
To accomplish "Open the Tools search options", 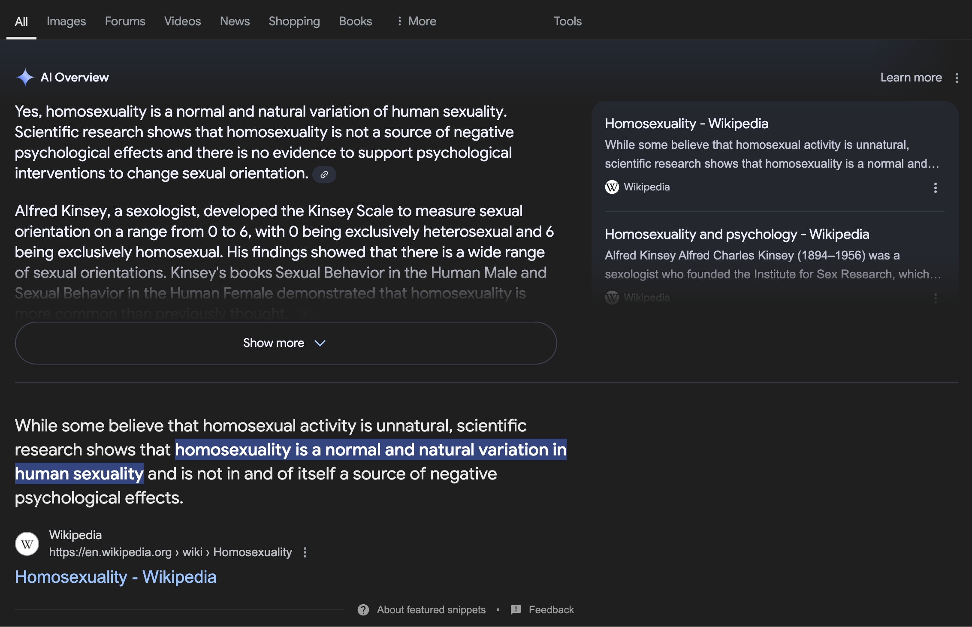I will pyautogui.click(x=568, y=21).
